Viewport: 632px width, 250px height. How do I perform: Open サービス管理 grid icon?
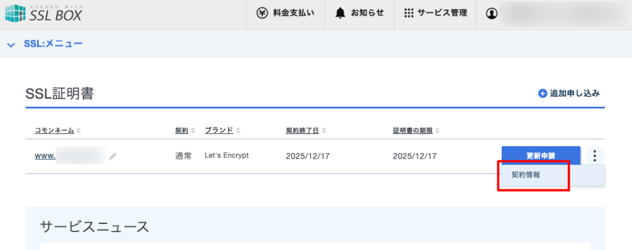(x=408, y=13)
